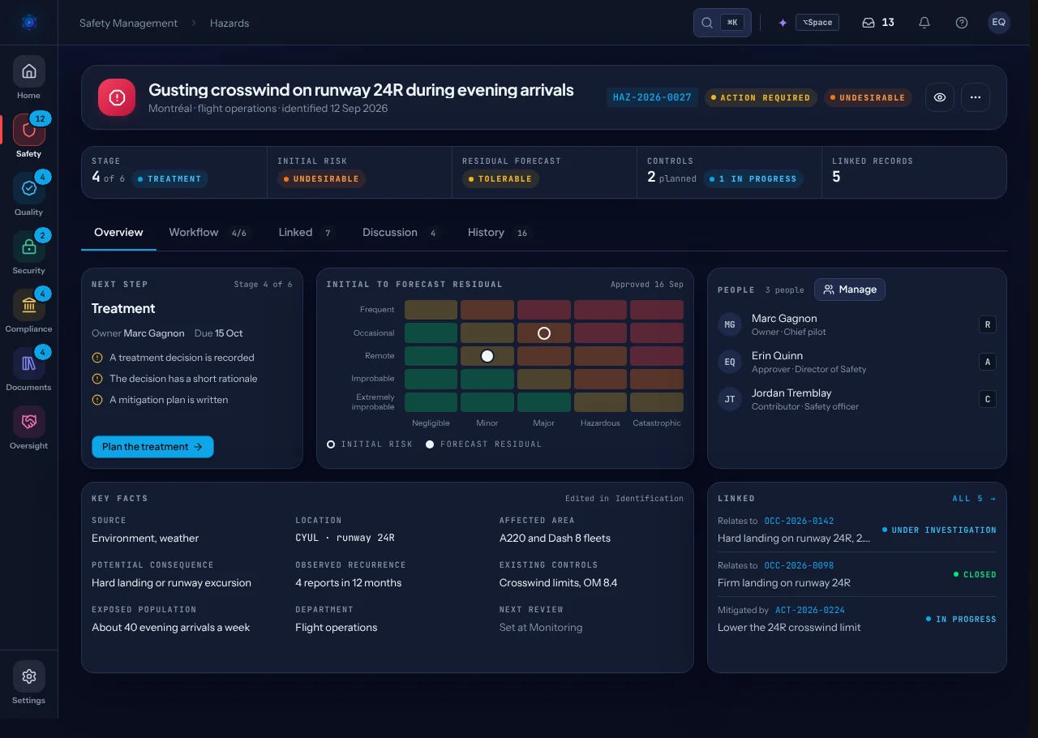Click the Extremely improbable Negligible matrix cell

431,402
